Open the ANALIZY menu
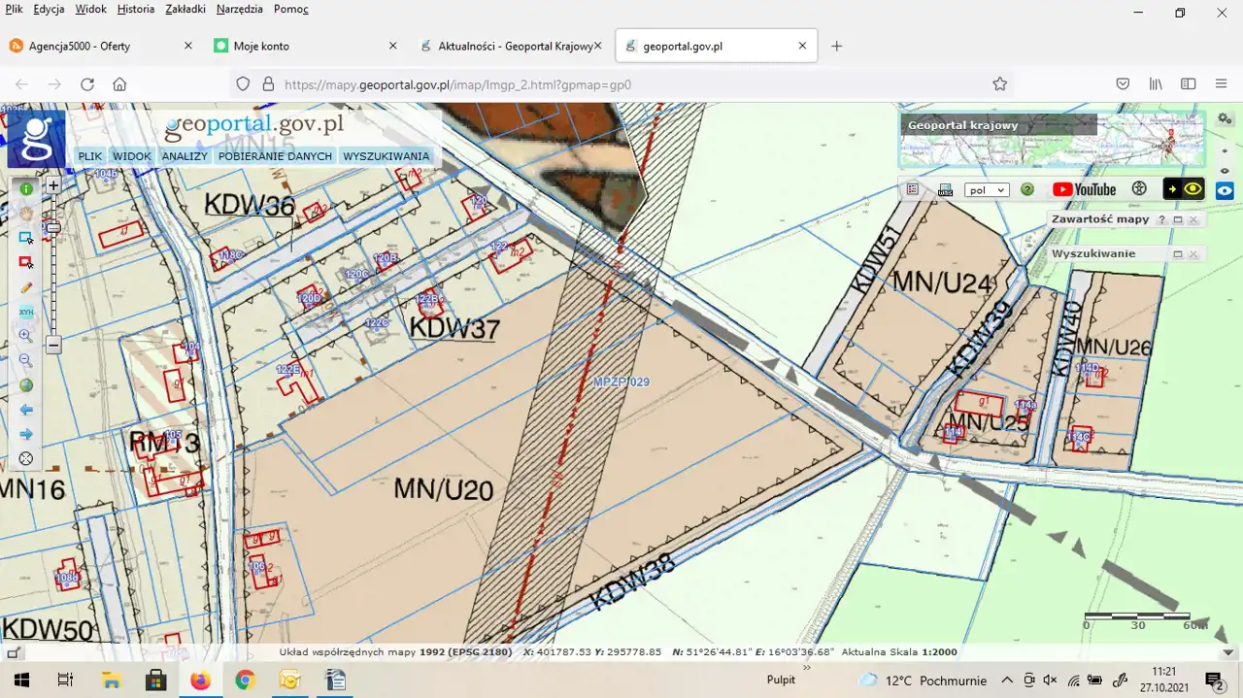Image resolution: width=1243 pixels, height=698 pixels. [x=185, y=156]
